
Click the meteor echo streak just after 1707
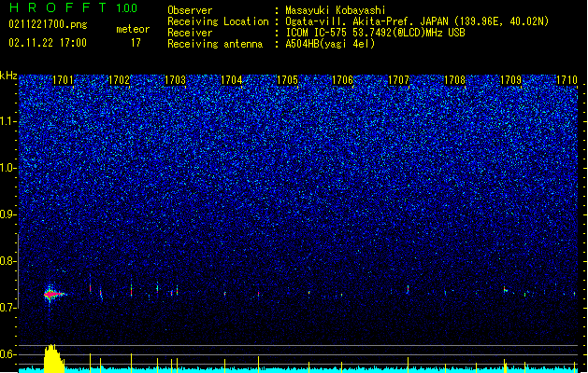[x=408, y=290]
